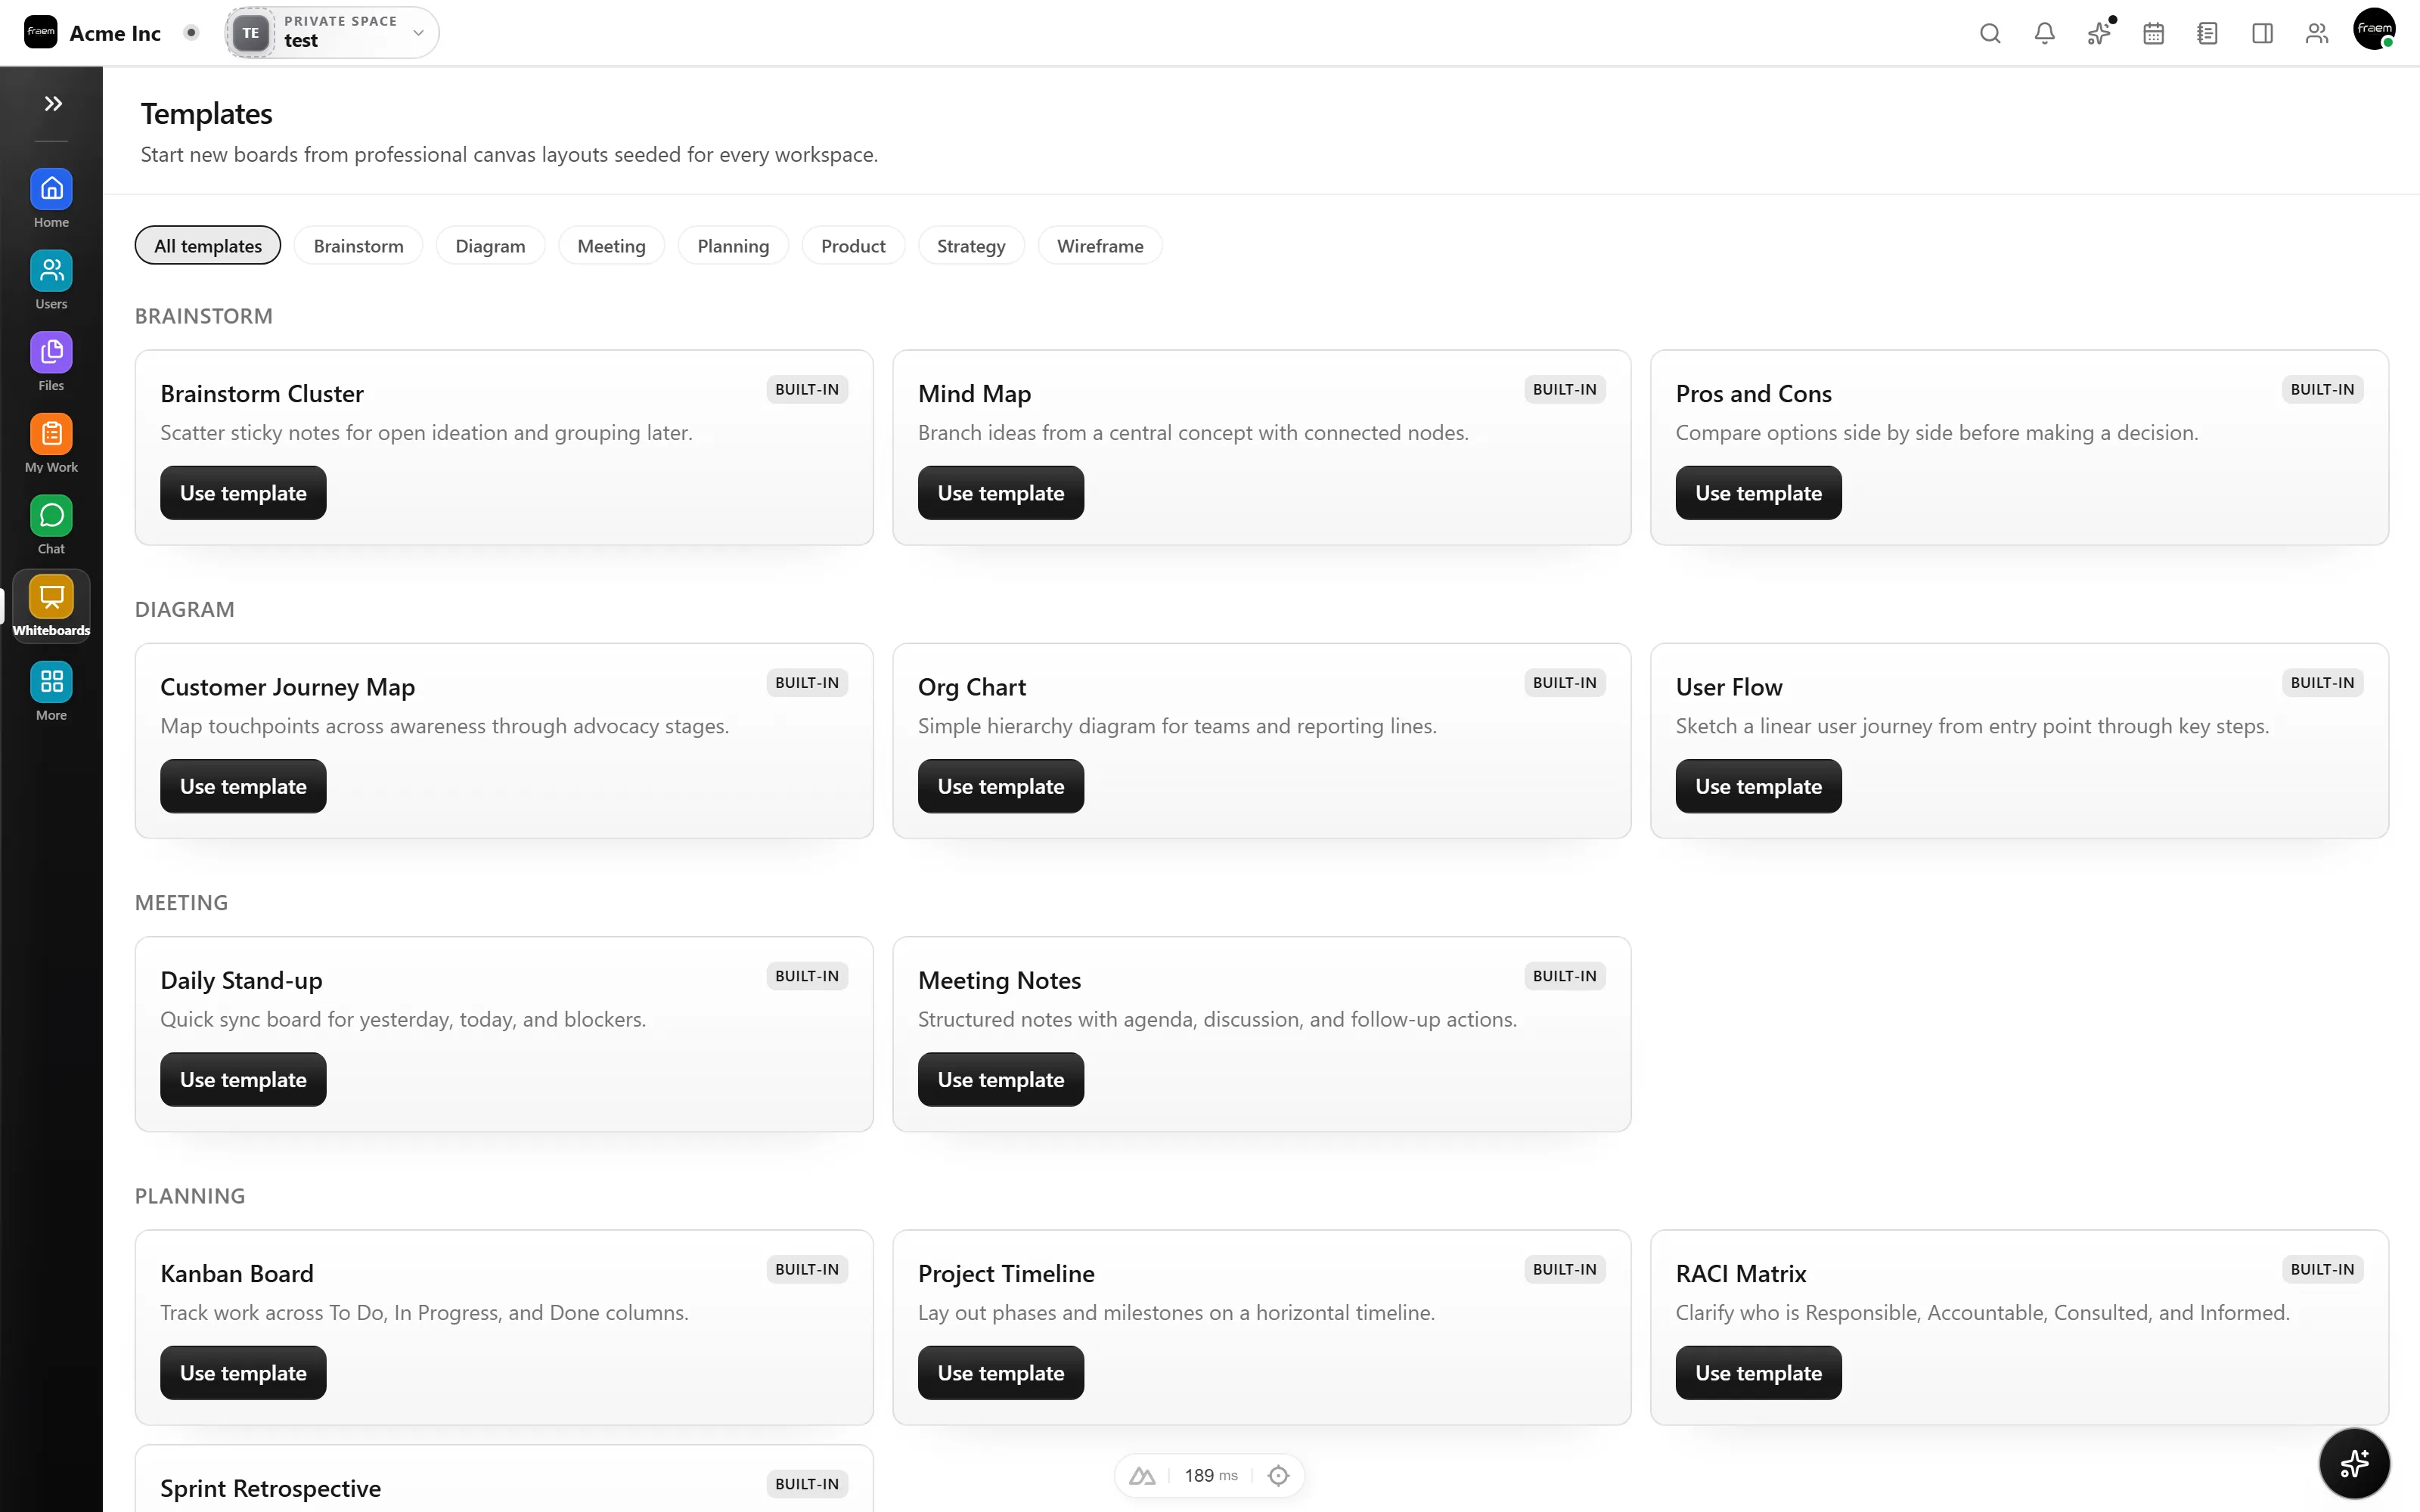Image resolution: width=2420 pixels, height=1512 pixels.
Task: Open Home in the sidebar
Action: pyautogui.click(x=51, y=198)
